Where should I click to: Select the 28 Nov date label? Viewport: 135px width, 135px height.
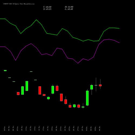click(82, 129)
